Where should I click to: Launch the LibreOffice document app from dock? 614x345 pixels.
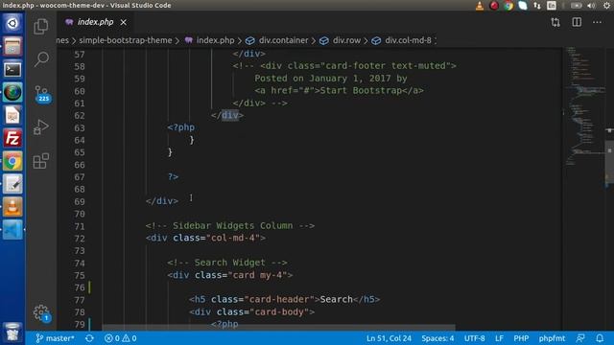tap(12, 115)
